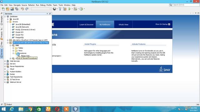
Task: Click the Undo toolbar icon
Action: (x=22, y=9)
